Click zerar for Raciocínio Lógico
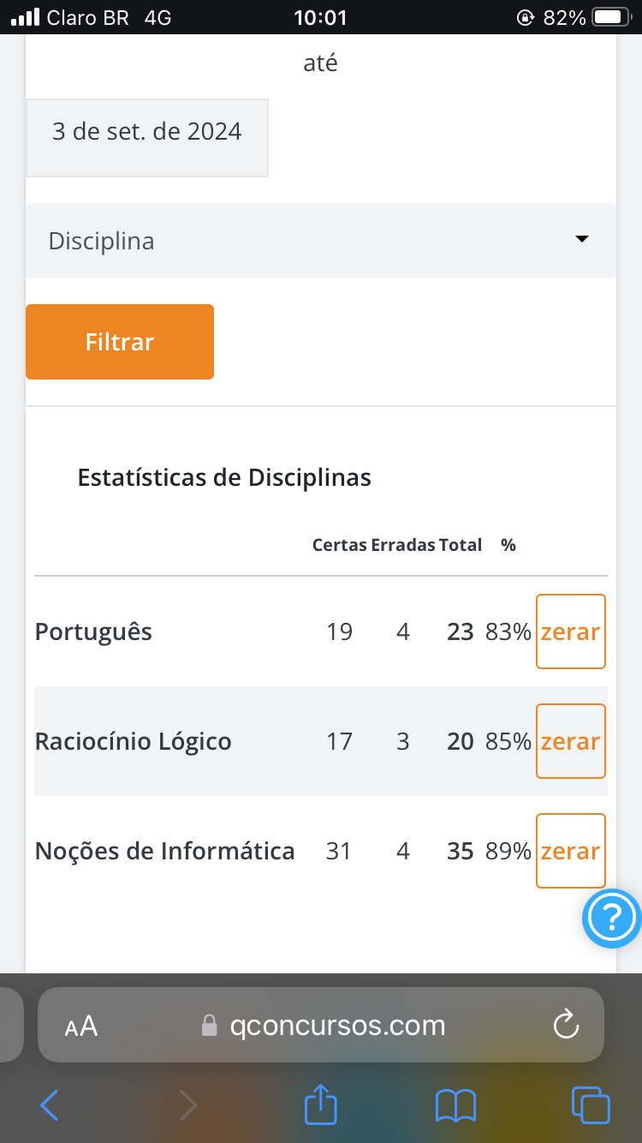642x1143 pixels. pos(570,741)
